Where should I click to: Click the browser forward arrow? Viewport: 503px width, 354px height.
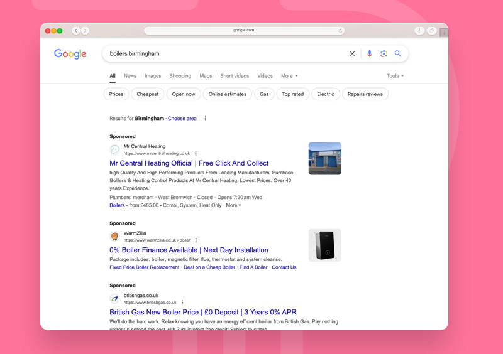coord(85,30)
